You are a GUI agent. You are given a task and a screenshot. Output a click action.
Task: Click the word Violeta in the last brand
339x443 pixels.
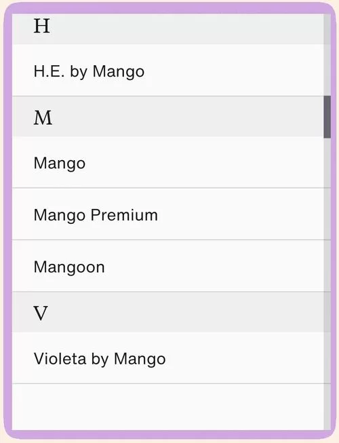point(60,359)
